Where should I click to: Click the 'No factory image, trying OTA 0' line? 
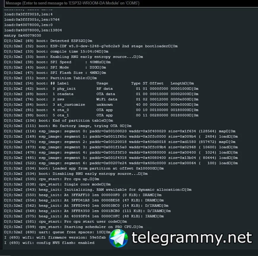click(68, 126)
